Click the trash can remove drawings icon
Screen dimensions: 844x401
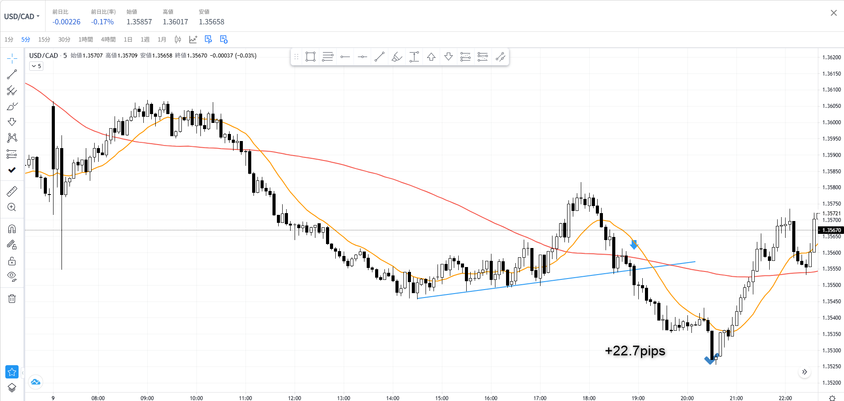12,299
